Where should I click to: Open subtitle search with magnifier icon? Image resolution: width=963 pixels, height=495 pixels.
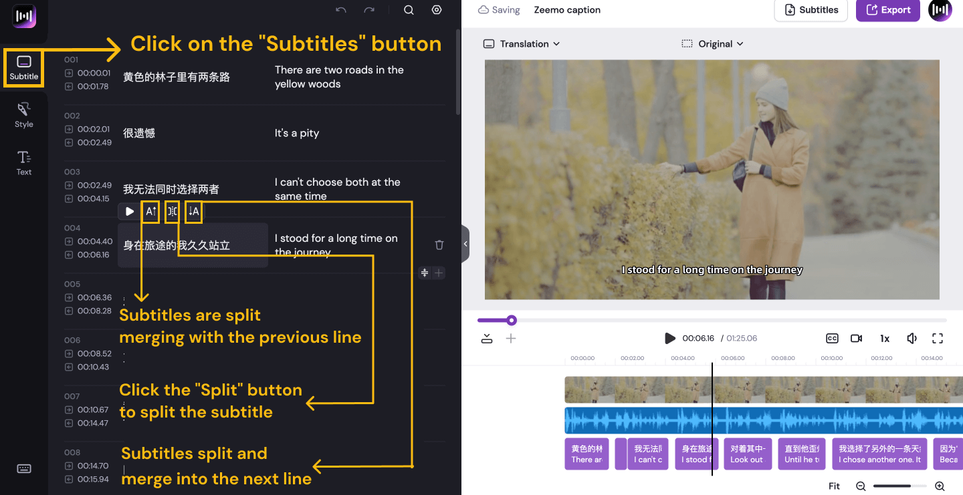click(409, 10)
